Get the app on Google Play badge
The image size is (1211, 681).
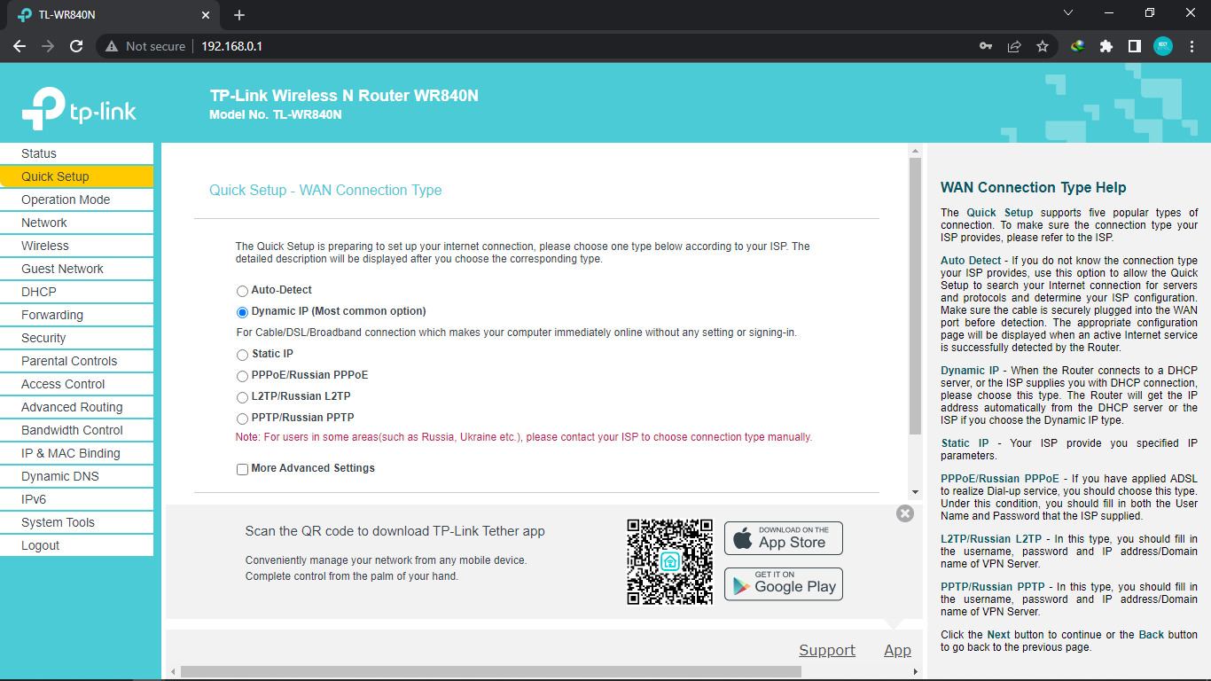coord(784,584)
